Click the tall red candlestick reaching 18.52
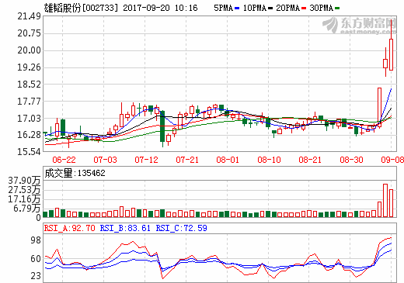The height and width of the screenshot is (283, 404). click(379, 107)
